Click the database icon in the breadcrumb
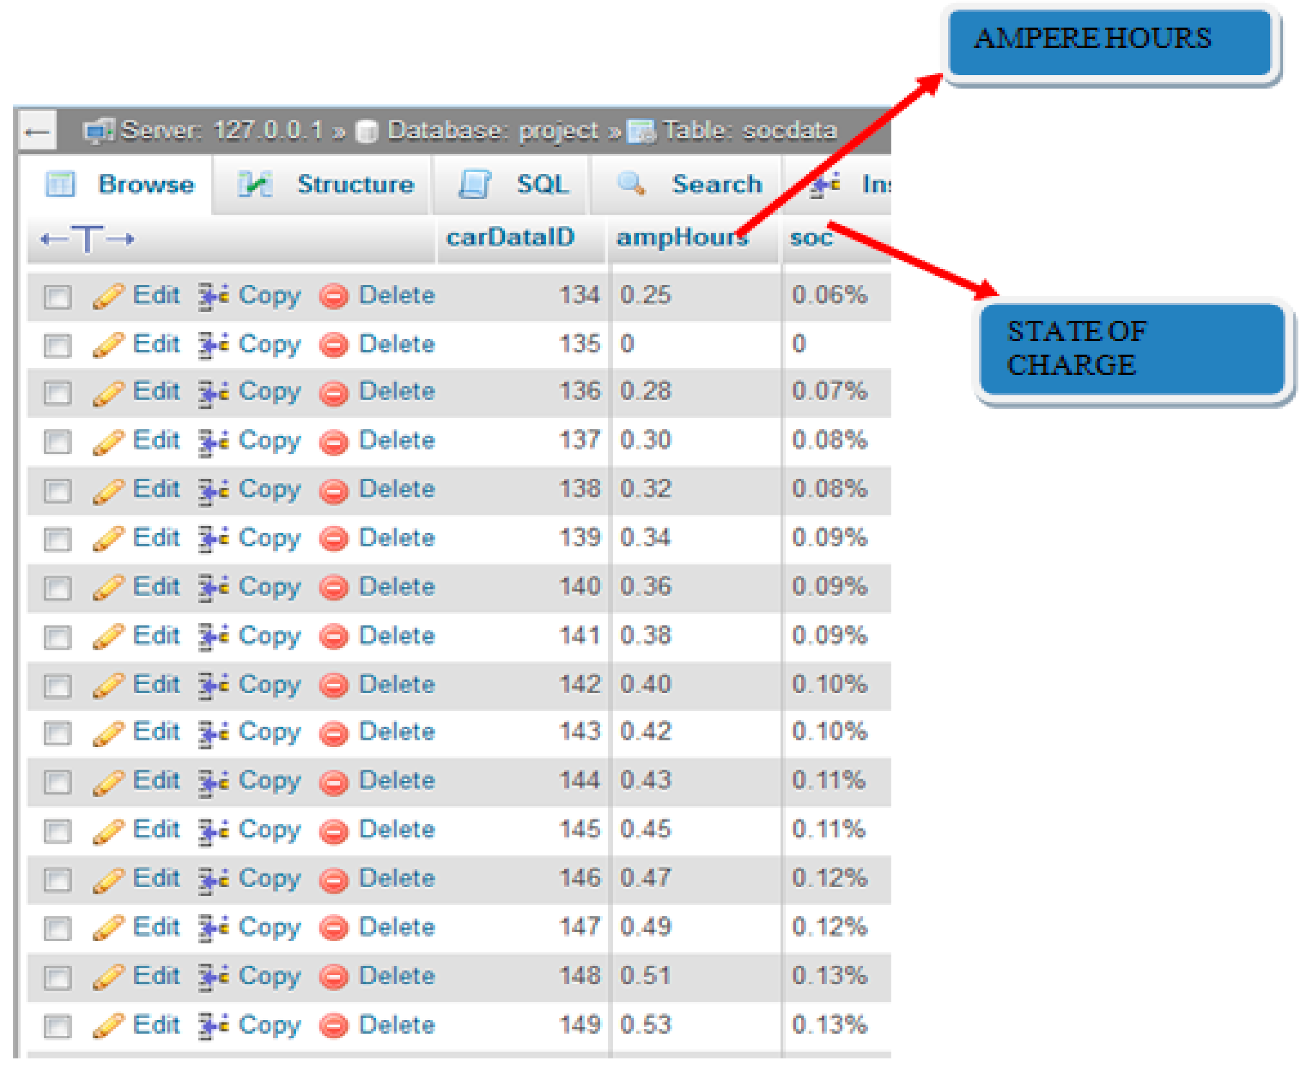The width and height of the screenshot is (1308, 1073). click(x=367, y=131)
